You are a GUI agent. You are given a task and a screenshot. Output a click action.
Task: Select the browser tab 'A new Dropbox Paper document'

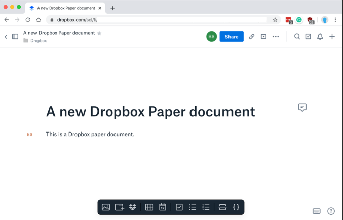(65, 8)
